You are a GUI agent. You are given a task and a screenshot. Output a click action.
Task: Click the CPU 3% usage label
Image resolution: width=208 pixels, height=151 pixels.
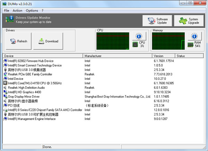click(142, 44)
